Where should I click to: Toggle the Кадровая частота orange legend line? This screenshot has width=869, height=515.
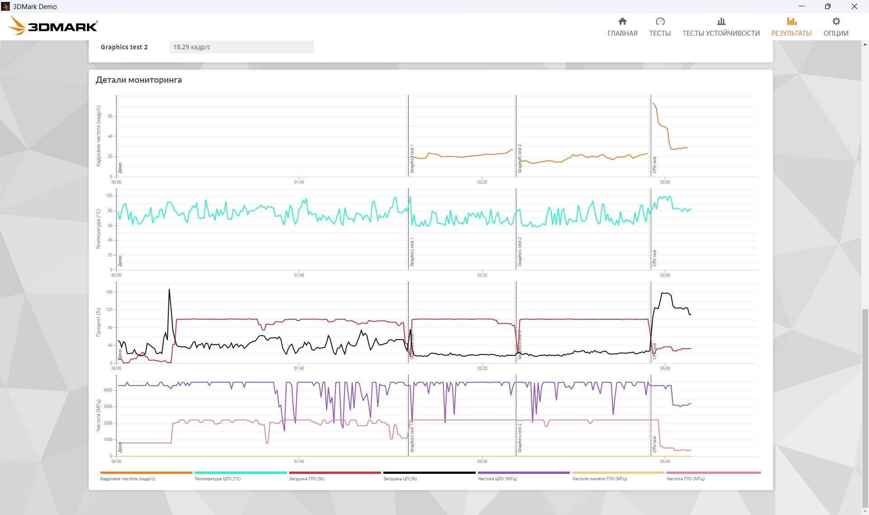pyautogui.click(x=146, y=473)
